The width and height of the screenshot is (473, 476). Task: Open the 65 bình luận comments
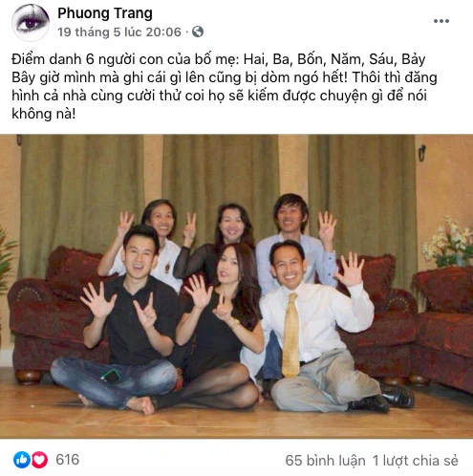[325, 461]
